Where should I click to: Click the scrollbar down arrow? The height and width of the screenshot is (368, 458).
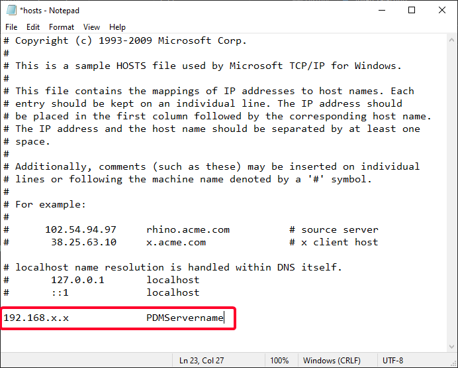click(451, 347)
